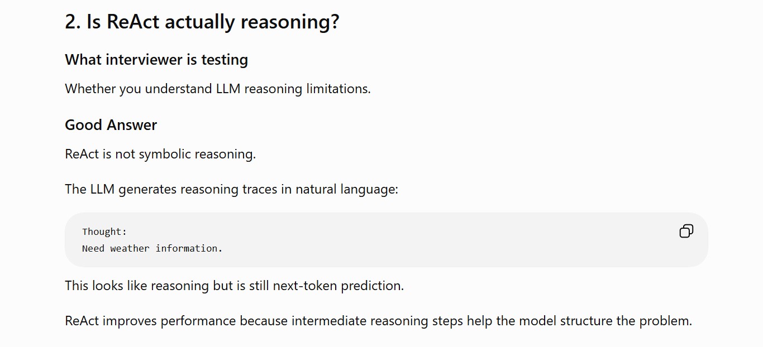Viewport: 763px width, 347px height.
Task: Click the sentence about LLM reasoning limitations
Action: click(x=218, y=89)
